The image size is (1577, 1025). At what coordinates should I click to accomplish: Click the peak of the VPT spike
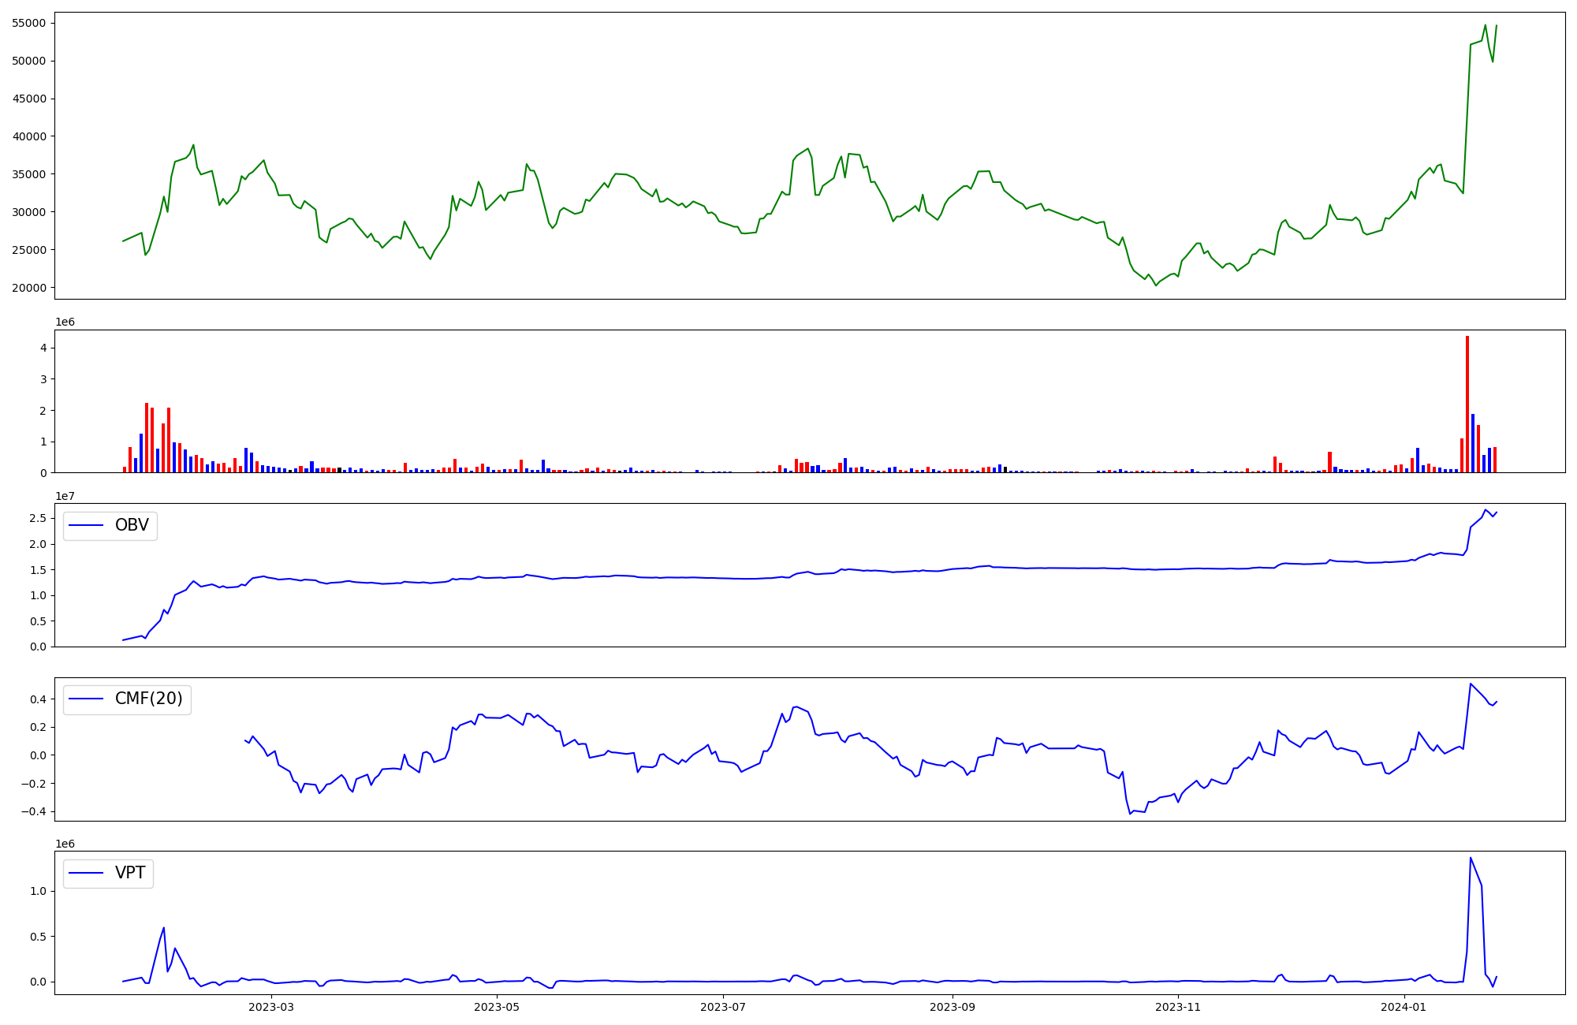(1471, 858)
